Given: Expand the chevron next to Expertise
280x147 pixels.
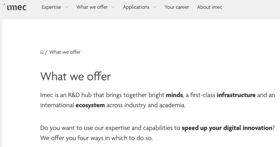Looking at the screenshot, I should [x=67, y=7].
